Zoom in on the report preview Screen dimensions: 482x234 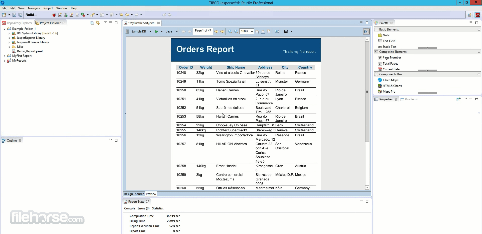coord(230,31)
